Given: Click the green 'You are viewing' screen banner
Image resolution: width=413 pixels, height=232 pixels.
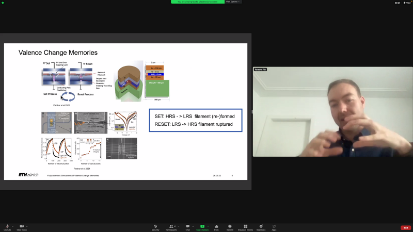Looking at the screenshot, I should 198,2.
